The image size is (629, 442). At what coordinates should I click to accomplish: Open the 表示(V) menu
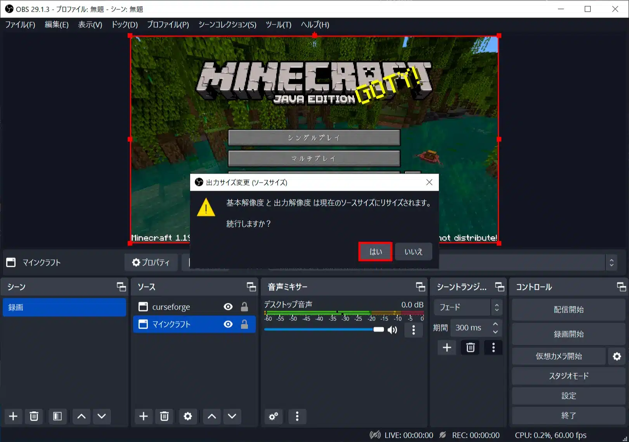click(90, 24)
